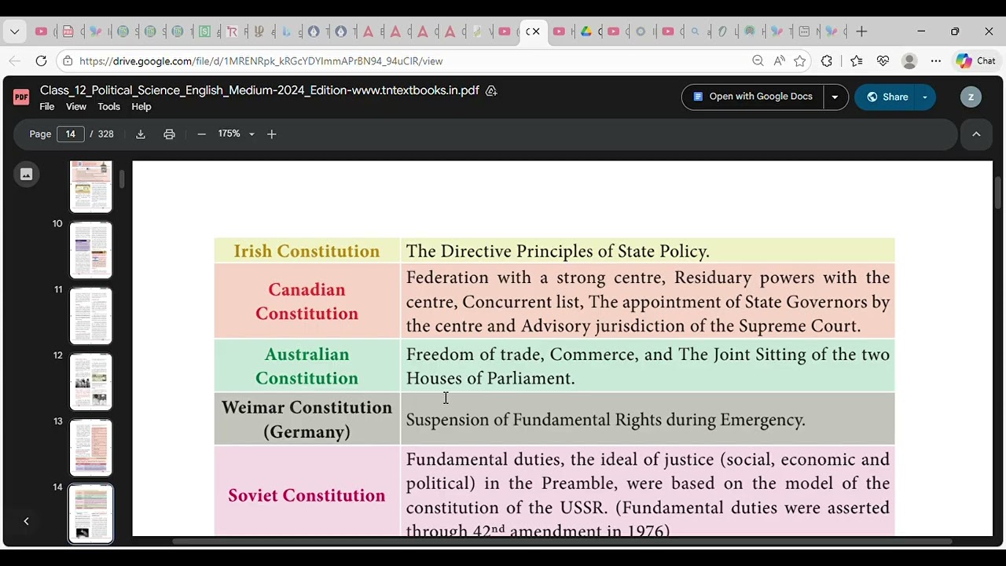The width and height of the screenshot is (1006, 566).
Task: Click the thumbnail panel scrollbar
Action: (122, 178)
